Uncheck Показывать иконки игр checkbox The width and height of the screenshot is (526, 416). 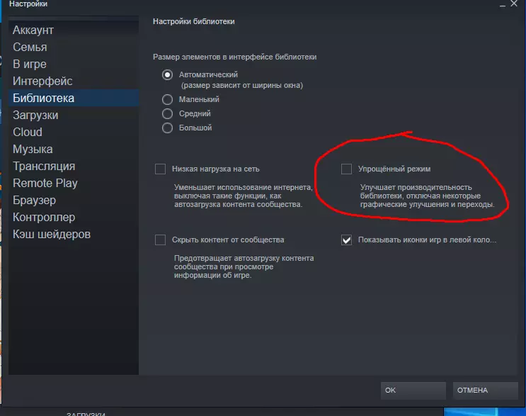click(x=346, y=240)
